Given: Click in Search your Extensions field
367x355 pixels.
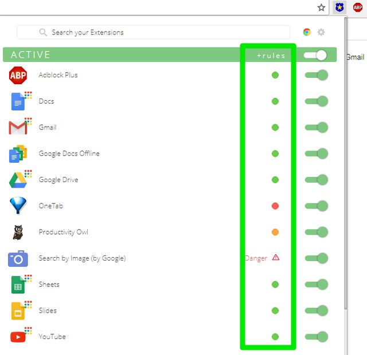Looking at the screenshot, I should coord(153,32).
